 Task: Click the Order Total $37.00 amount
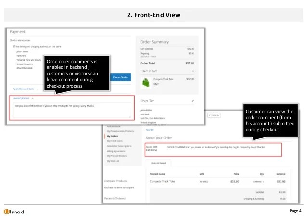[x=190, y=63]
